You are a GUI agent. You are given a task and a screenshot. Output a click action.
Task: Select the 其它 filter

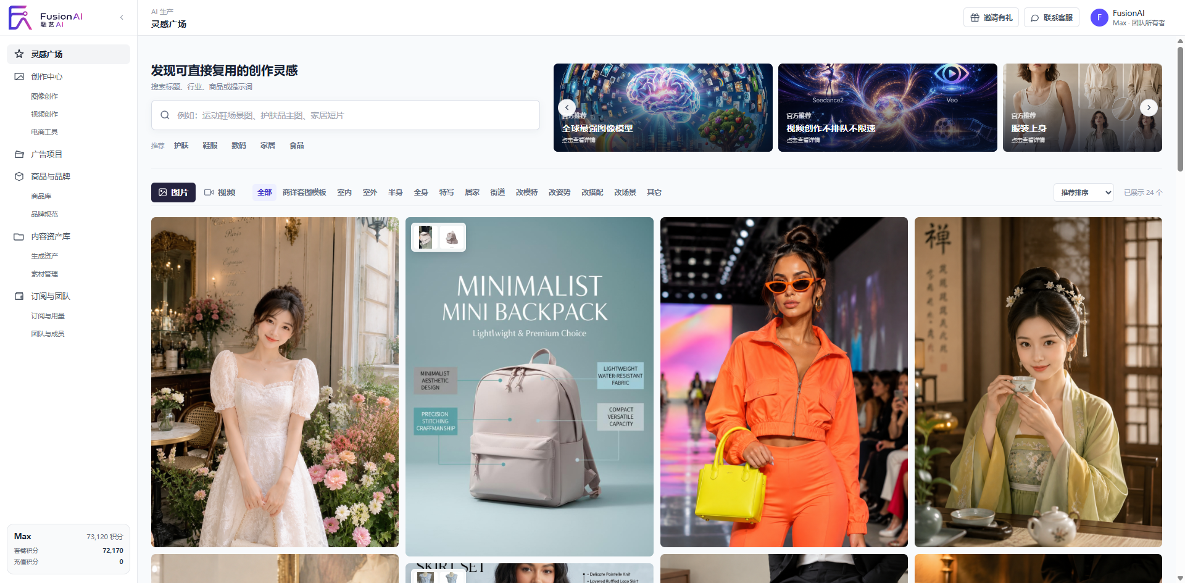click(654, 192)
